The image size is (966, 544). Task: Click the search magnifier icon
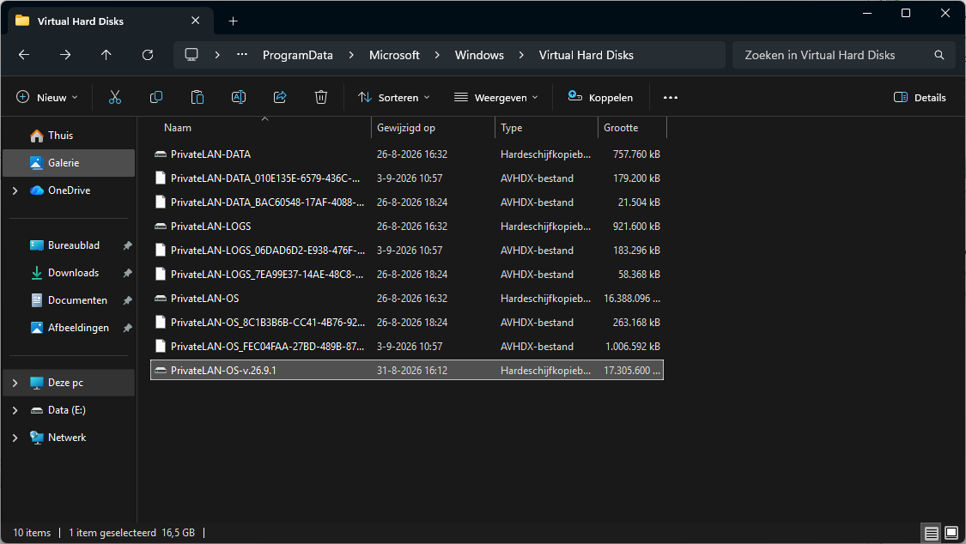[939, 55]
